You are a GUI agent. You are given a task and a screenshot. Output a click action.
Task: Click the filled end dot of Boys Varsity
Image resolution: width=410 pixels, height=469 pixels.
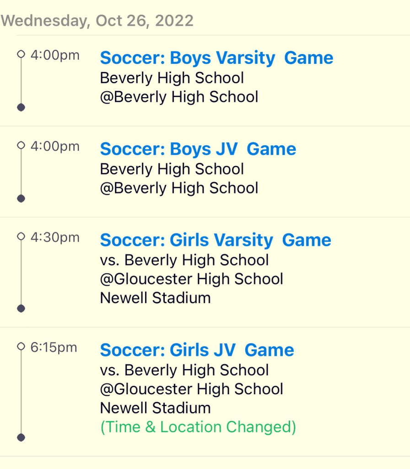click(x=21, y=107)
